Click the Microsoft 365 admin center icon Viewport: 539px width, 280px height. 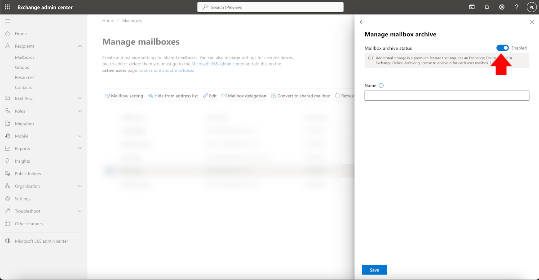point(7,241)
